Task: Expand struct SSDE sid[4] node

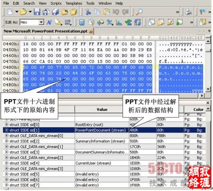Action: [x=6, y=163]
